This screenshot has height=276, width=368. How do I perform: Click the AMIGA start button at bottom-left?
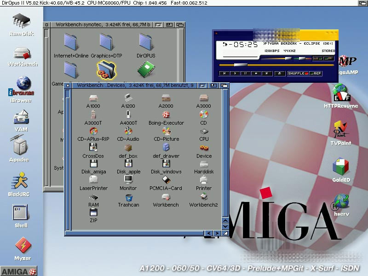[19, 271]
